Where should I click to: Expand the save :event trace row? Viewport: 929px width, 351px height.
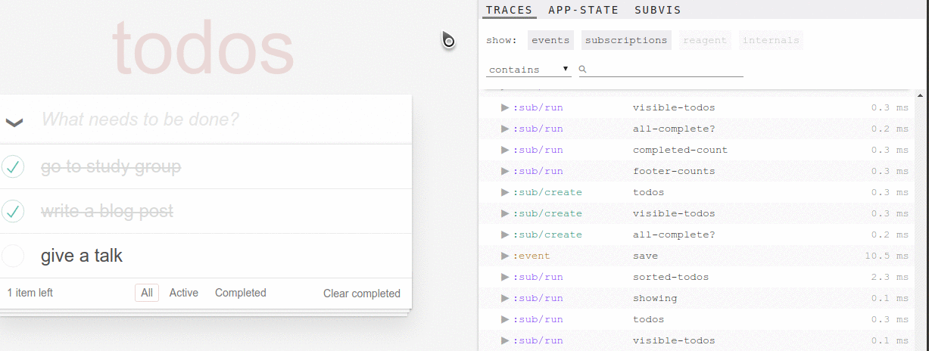pyautogui.click(x=505, y=256)
